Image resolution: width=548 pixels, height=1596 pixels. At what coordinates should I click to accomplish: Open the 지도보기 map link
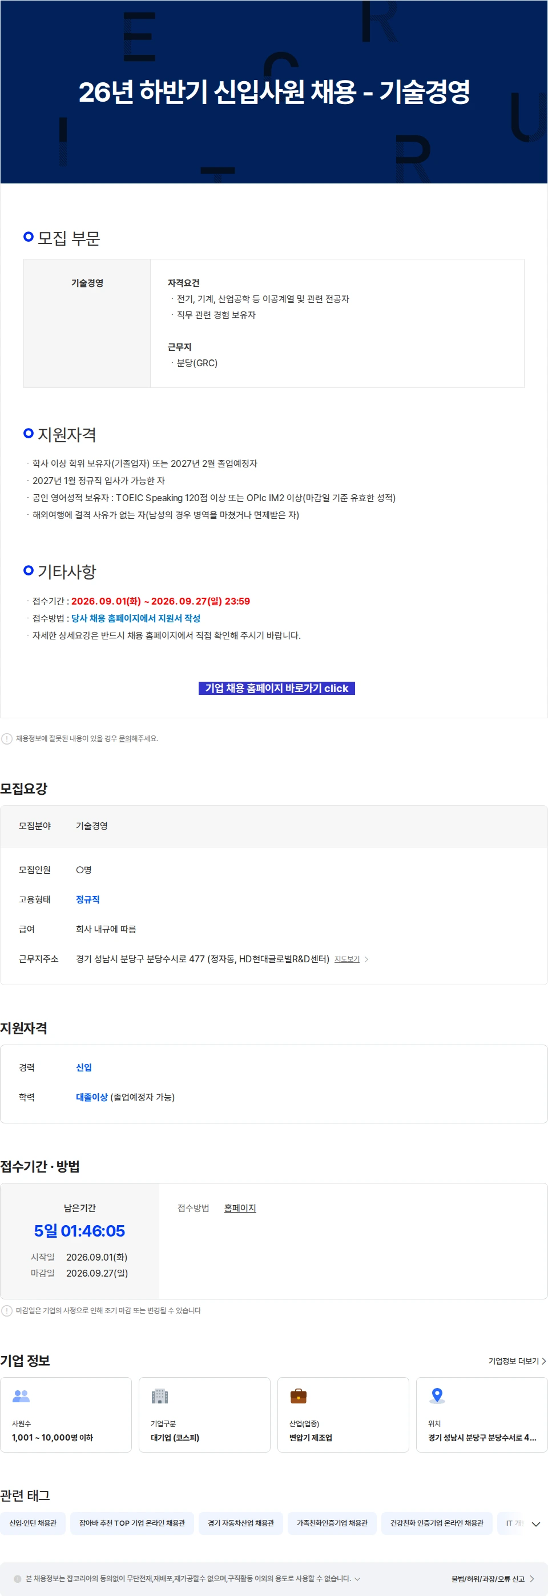pyautogui.click(x=346, y=959)
